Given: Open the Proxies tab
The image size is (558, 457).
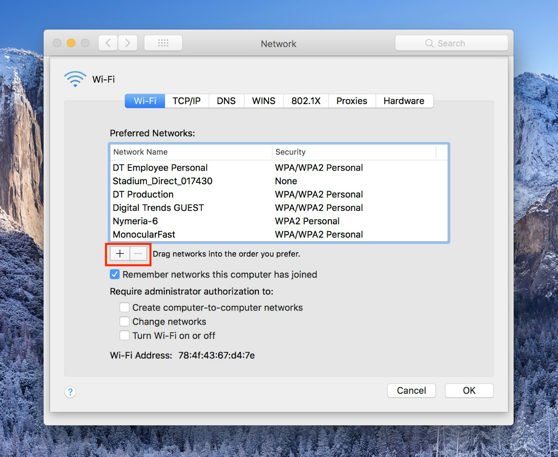Looking at the screenshot, I should 352,101.
